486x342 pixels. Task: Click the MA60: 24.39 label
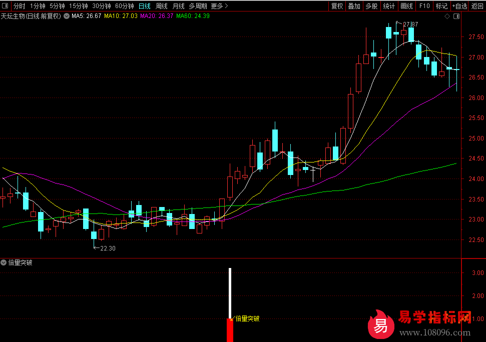click(193, 16)
